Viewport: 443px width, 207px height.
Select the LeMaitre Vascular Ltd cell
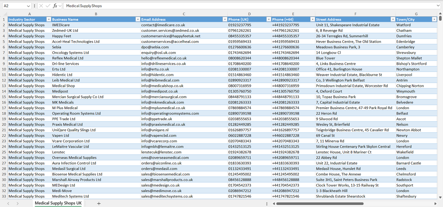(96, 146)
